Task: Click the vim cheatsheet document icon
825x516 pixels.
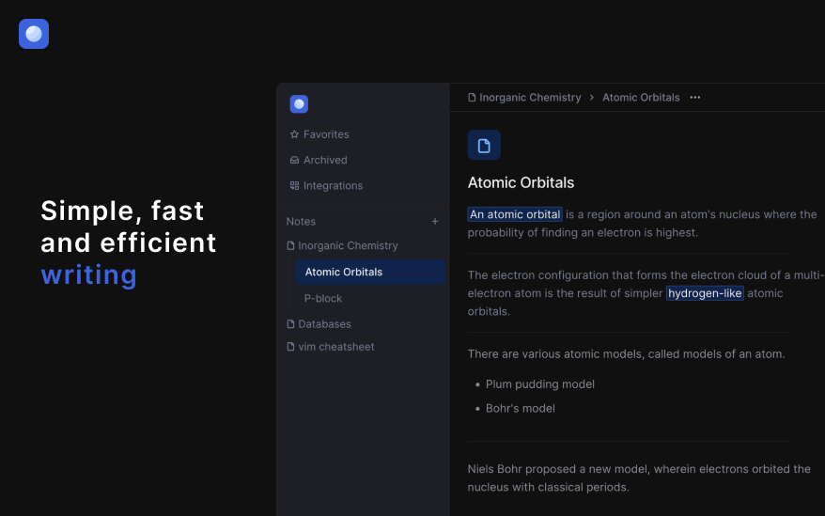Action: pos(290,347)
